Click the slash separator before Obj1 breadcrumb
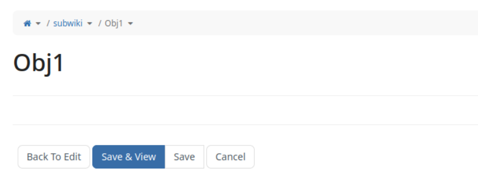 pos(100,23)
